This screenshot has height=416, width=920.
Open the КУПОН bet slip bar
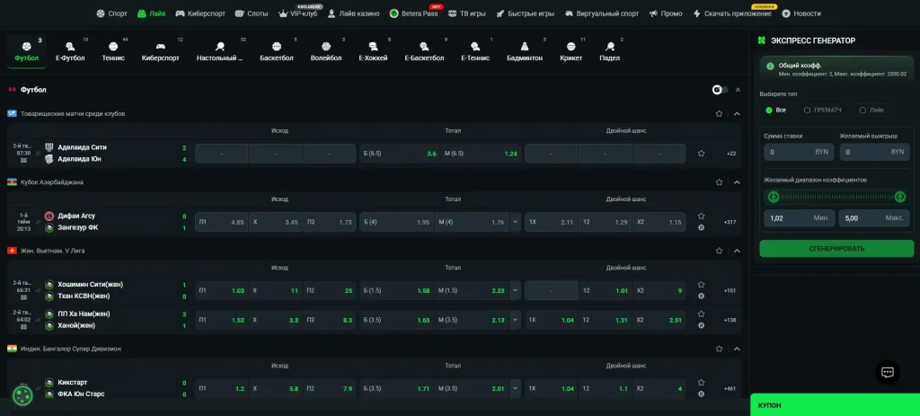pos(835,405)
